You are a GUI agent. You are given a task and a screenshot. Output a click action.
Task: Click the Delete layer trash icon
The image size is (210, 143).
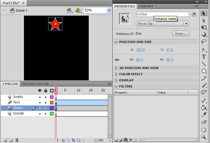point(17,140)
